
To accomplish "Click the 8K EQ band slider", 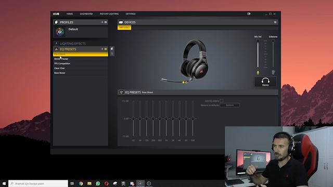I will (186, 118).
